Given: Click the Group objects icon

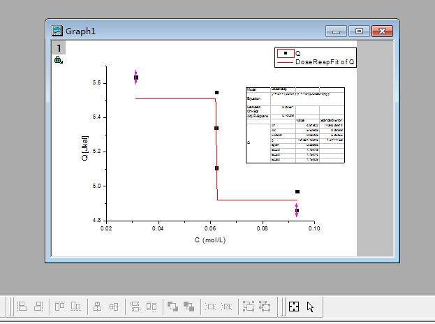Looking at the screenshot, I should coord(249,307).
